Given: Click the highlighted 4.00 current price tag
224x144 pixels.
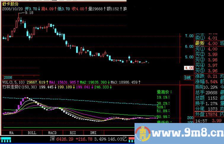Looking at the screenshot, I should coord(189,68).
